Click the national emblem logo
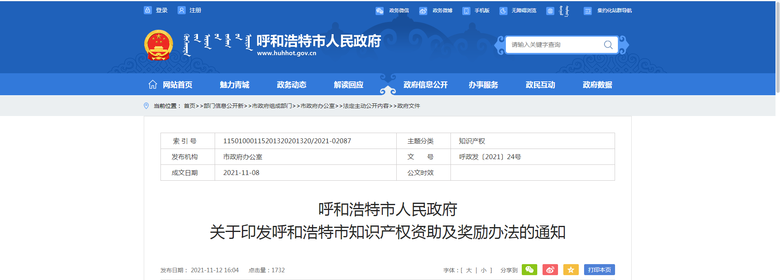This screenshot has width=780, height=280. pyautogui.click(x=158, y=45)
